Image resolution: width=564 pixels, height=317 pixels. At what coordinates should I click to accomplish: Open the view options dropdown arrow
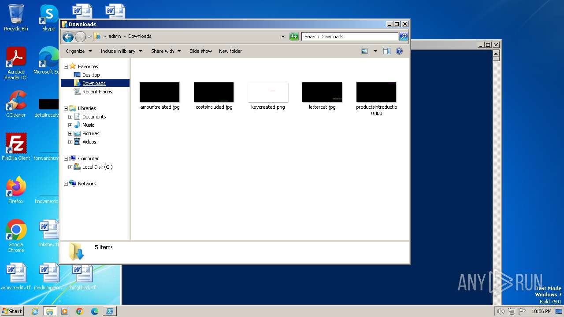point(375,51)
